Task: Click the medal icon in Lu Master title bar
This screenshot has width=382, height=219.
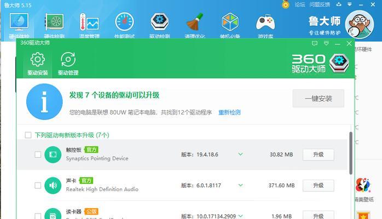Action: [286, 4]
